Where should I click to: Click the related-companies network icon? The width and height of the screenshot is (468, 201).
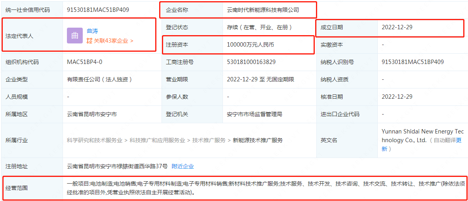click(x=89, y=41)
